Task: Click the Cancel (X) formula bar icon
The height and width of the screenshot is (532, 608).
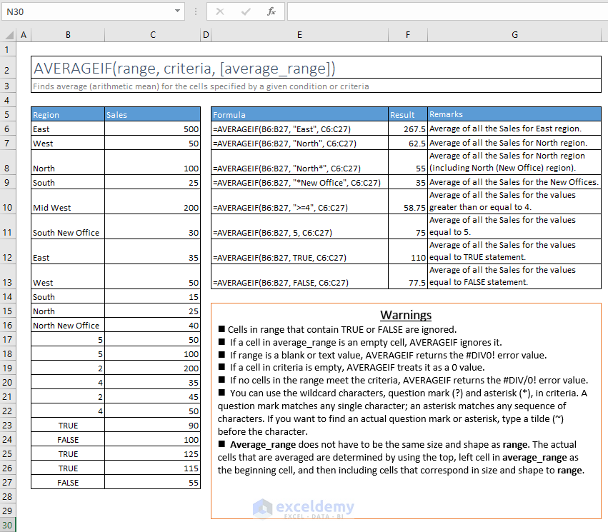Action: (220, 11)
